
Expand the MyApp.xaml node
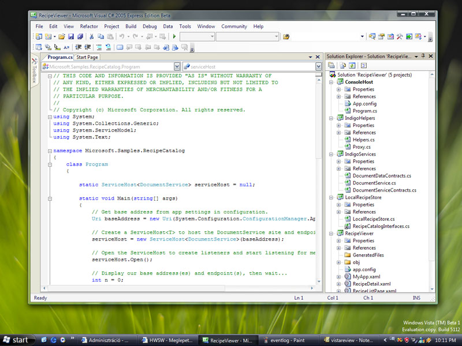339,277
